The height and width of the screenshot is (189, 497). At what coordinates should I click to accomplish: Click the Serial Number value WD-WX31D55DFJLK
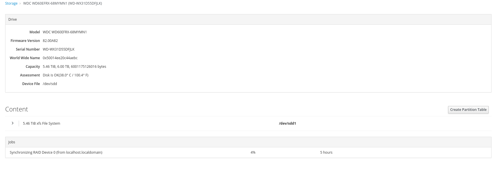tap(58, 49)
